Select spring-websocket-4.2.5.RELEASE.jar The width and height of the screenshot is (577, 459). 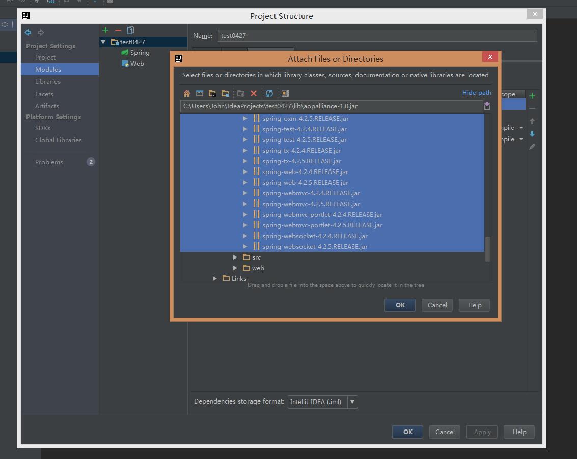point(315,246)
